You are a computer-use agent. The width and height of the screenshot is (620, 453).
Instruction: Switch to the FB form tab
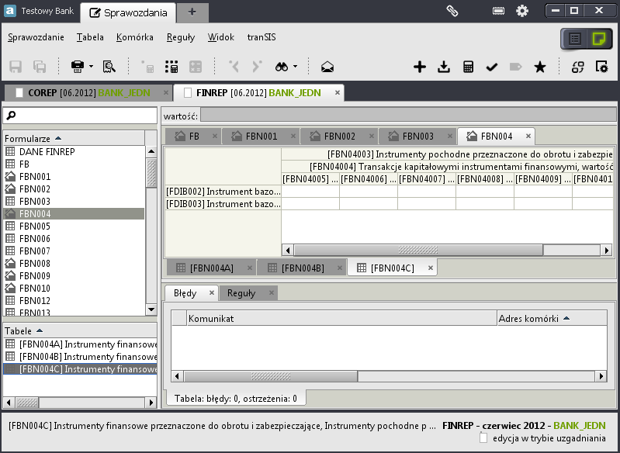[193, 137]
